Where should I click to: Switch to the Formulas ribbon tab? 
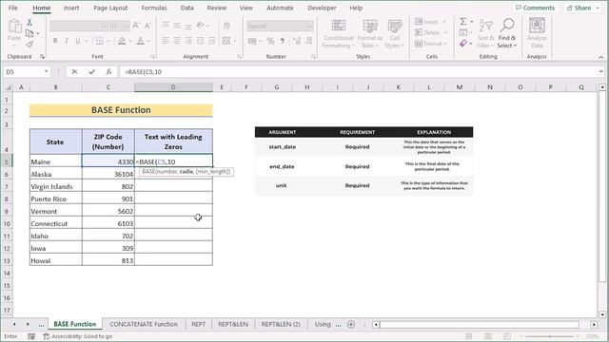(154, 8)
